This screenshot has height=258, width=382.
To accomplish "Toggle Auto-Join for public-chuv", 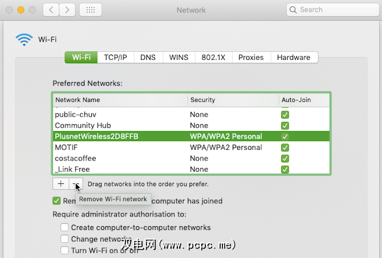I will (x=285, y=114).
